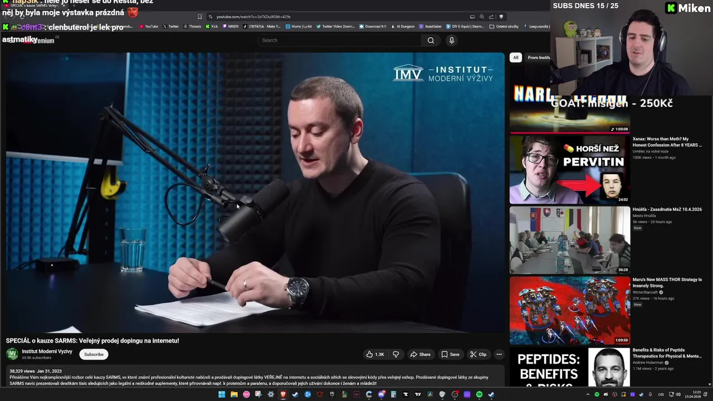Select the From Institut filter chip
The width and height of the screenshot is (713, 401).
pyautogui.click(x=539, y=57)
